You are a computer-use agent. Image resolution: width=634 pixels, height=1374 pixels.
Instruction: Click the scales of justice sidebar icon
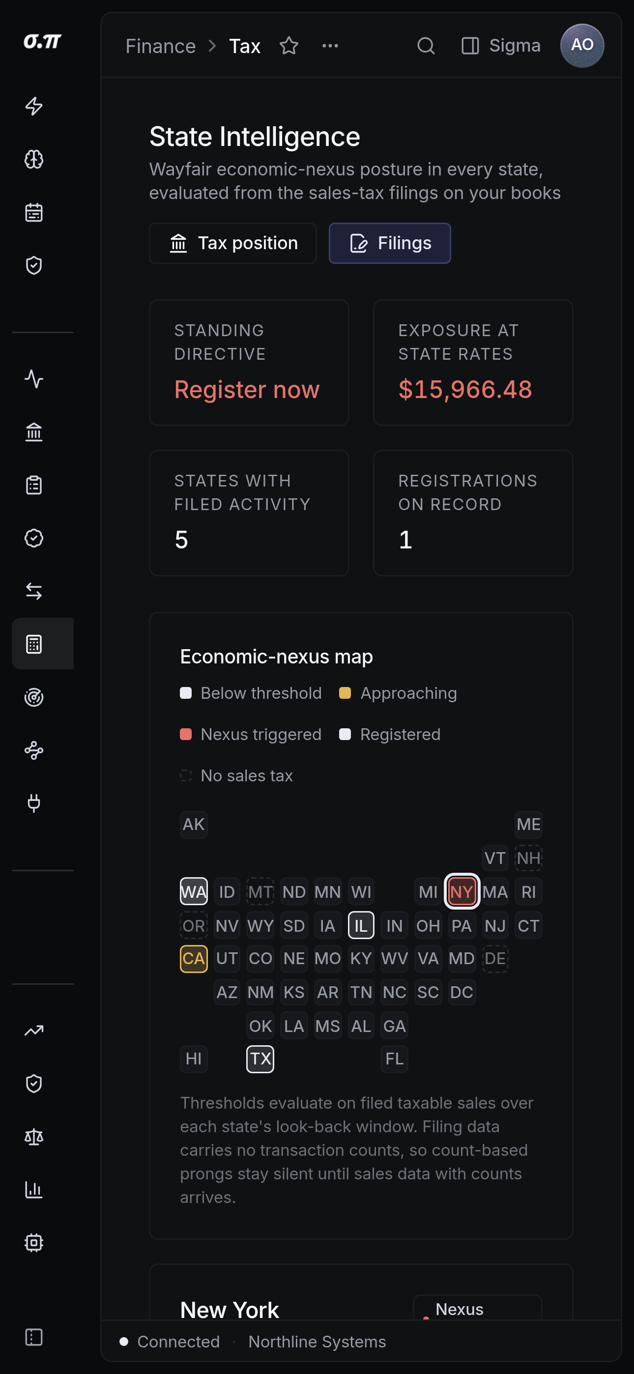pyautogui.click(x=34, y=1137)
